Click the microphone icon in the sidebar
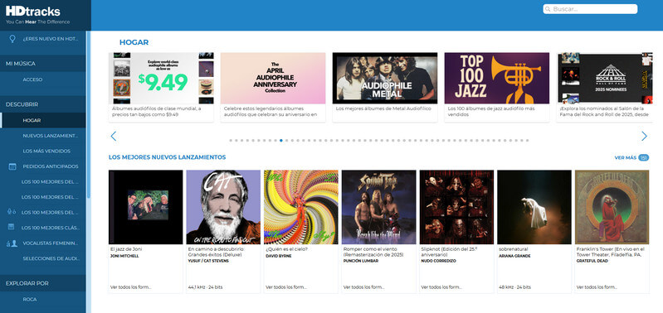This screenshot has height=313, width=663. pos(12,212)
